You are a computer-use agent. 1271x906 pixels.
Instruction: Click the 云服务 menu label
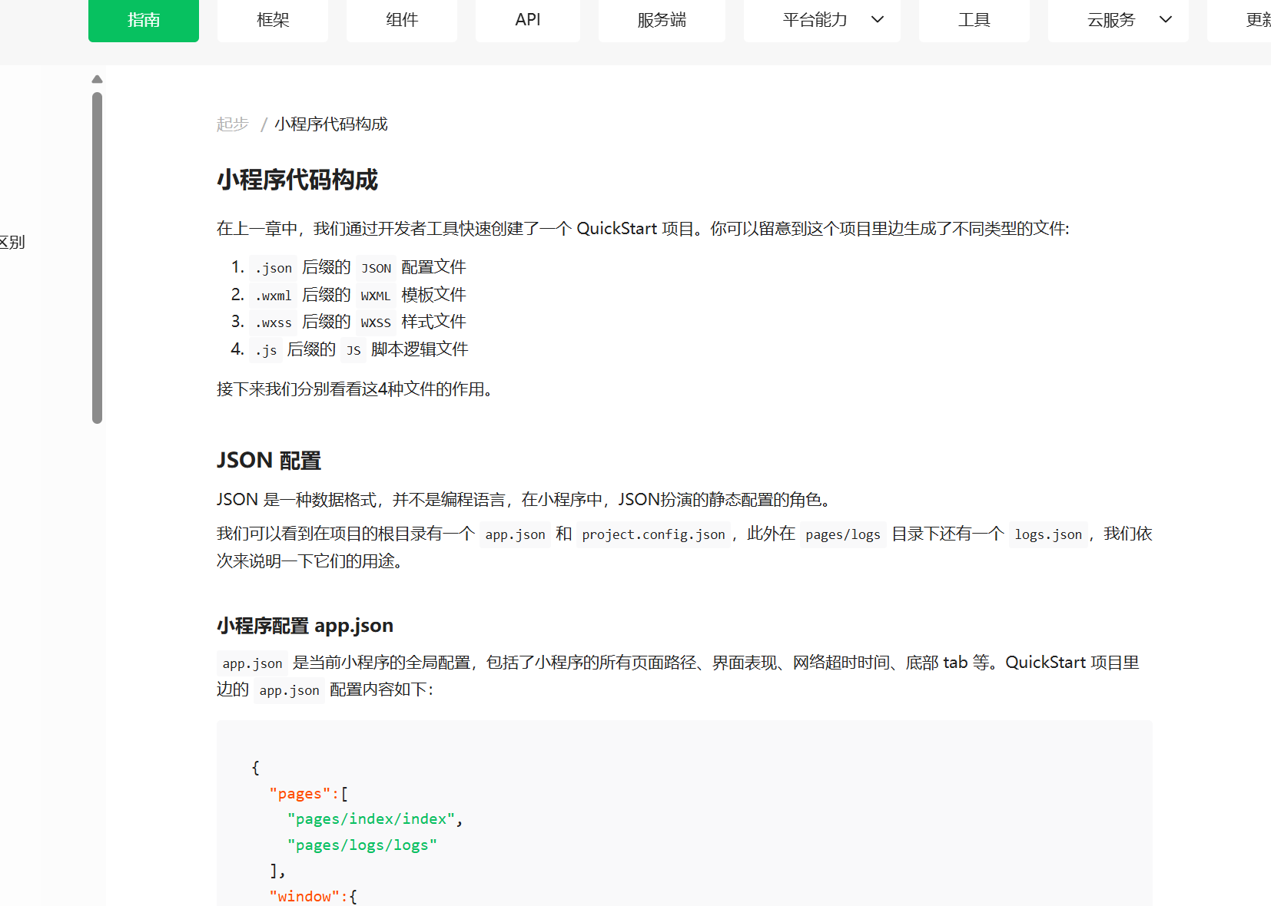pos(1111,20)
